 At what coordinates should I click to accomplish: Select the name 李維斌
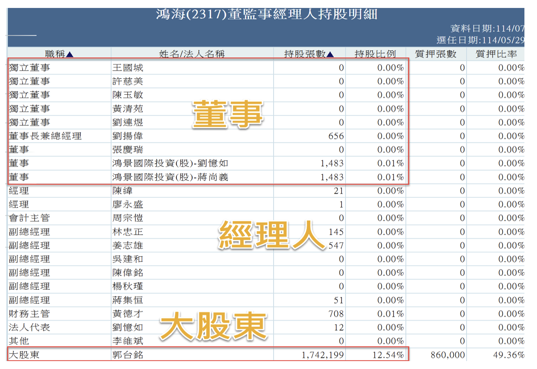coord(127,341)
